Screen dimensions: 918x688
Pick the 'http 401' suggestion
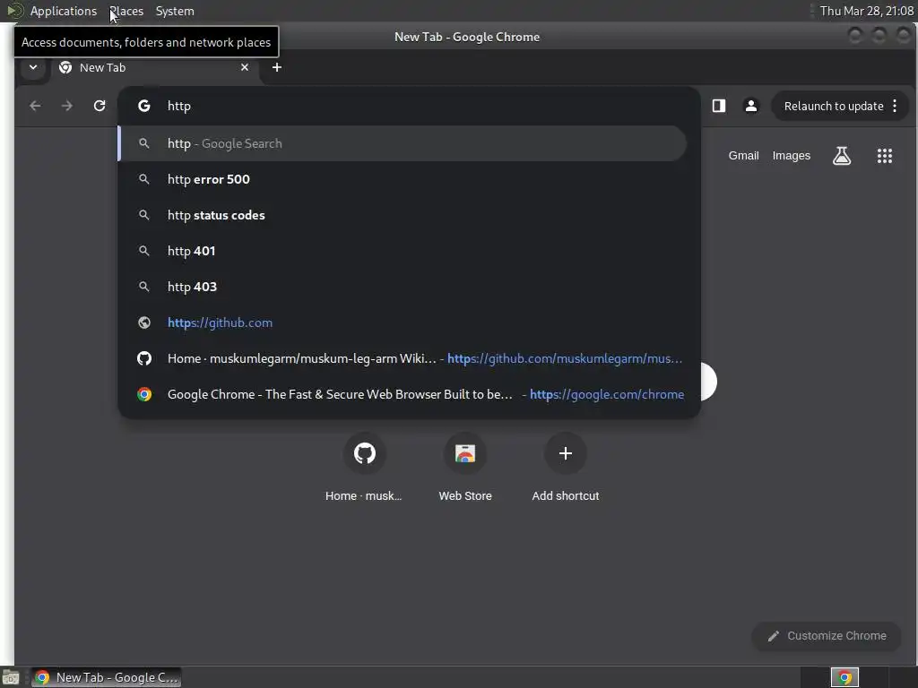click(403, 251)
